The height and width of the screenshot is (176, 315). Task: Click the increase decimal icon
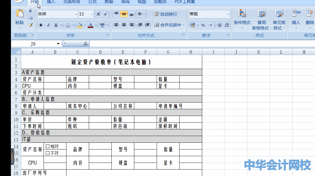(x=219, y=25)
